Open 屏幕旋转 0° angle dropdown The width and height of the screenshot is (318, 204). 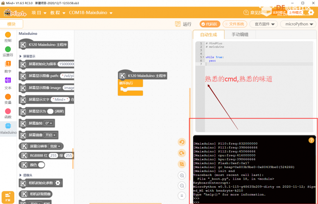click(49, 123)
